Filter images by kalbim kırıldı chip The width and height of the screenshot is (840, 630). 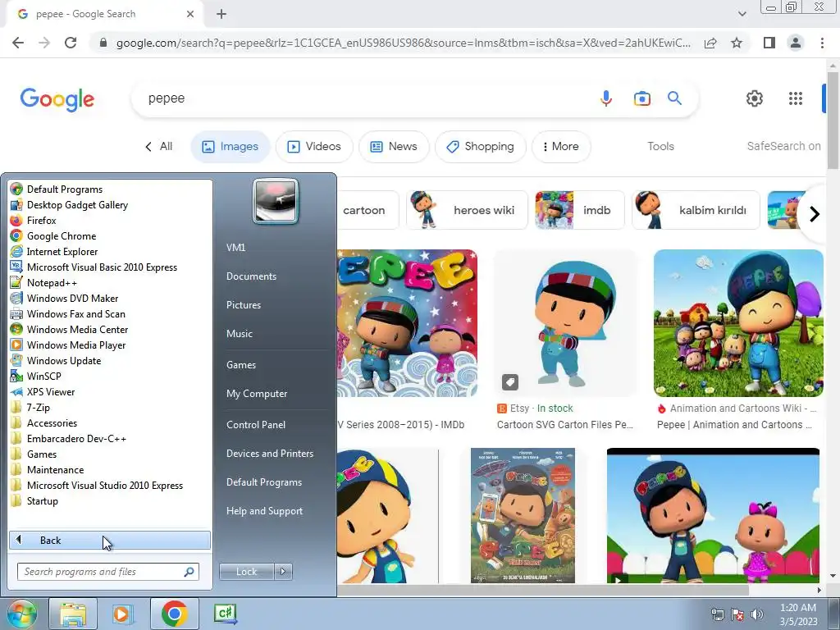696,210
